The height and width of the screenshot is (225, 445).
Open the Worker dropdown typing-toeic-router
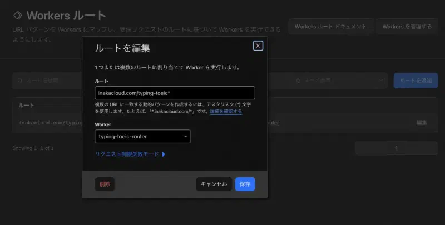point(143,137)
